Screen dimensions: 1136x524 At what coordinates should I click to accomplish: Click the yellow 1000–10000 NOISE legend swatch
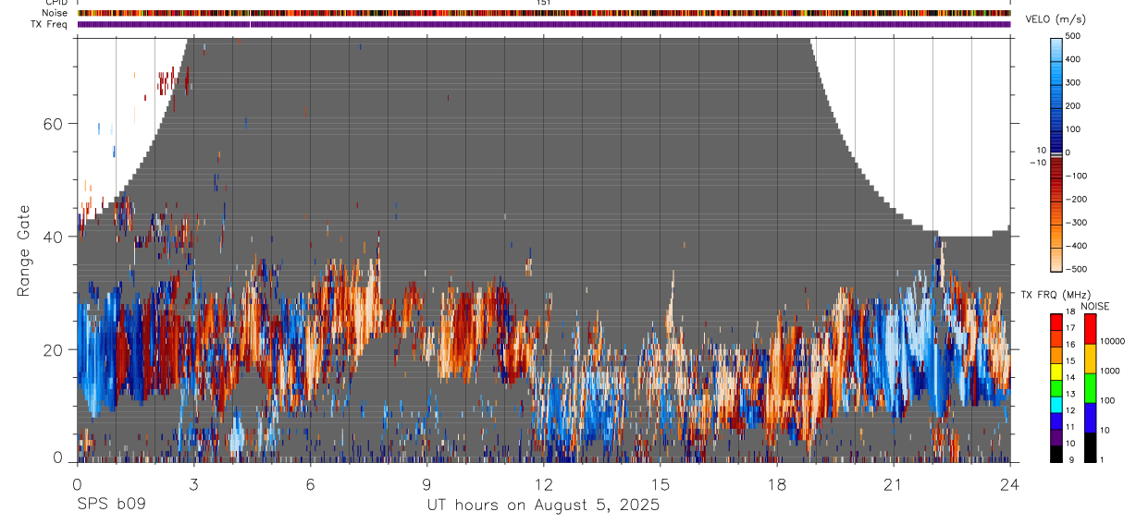1089,359
